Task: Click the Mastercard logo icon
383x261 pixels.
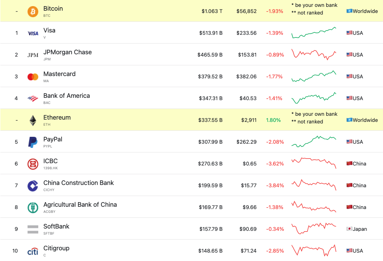Action: tap(33, 77)
